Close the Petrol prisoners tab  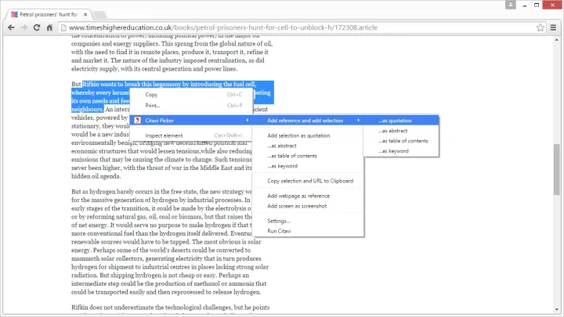(85, 15)
